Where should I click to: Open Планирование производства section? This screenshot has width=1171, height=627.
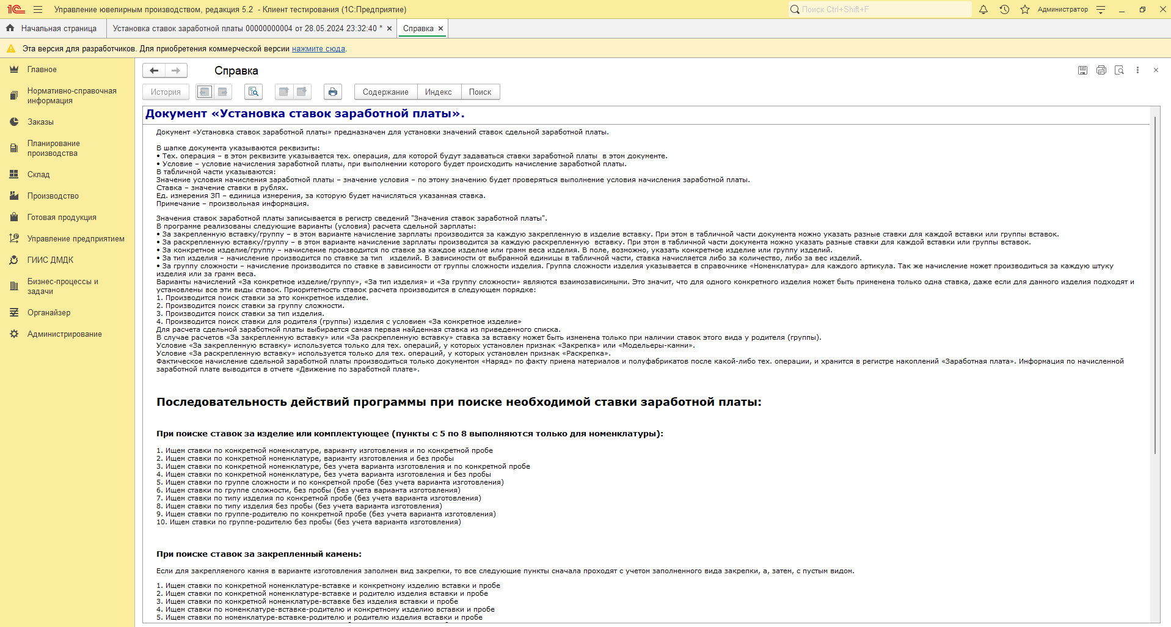click(67, 148)
